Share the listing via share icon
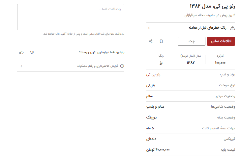Viewport: 241px width, 156px height. coord(151,41)
